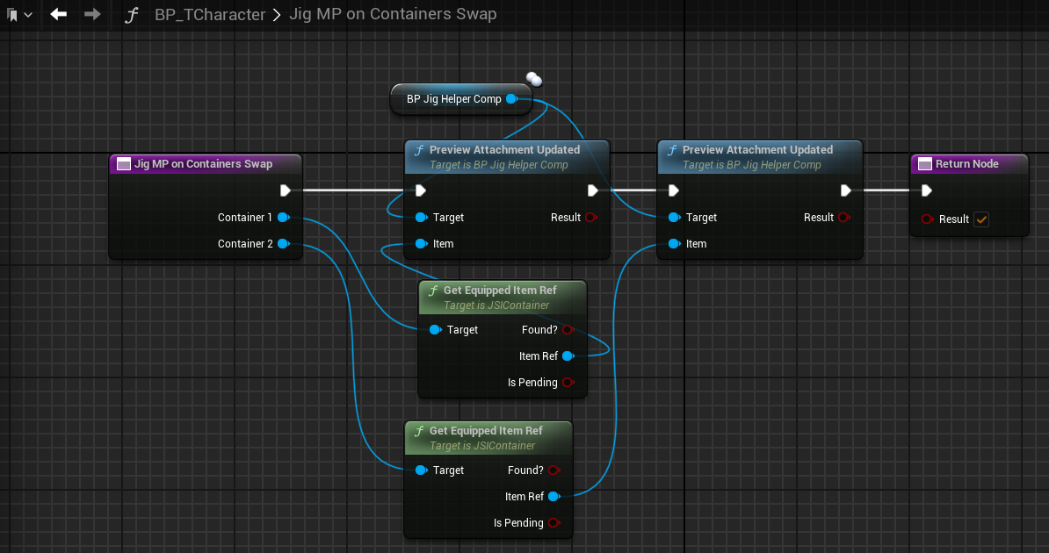Viewport: 1049px width, 553px height.
Task: Select the Return Node header
Action: tap(969, 164)
